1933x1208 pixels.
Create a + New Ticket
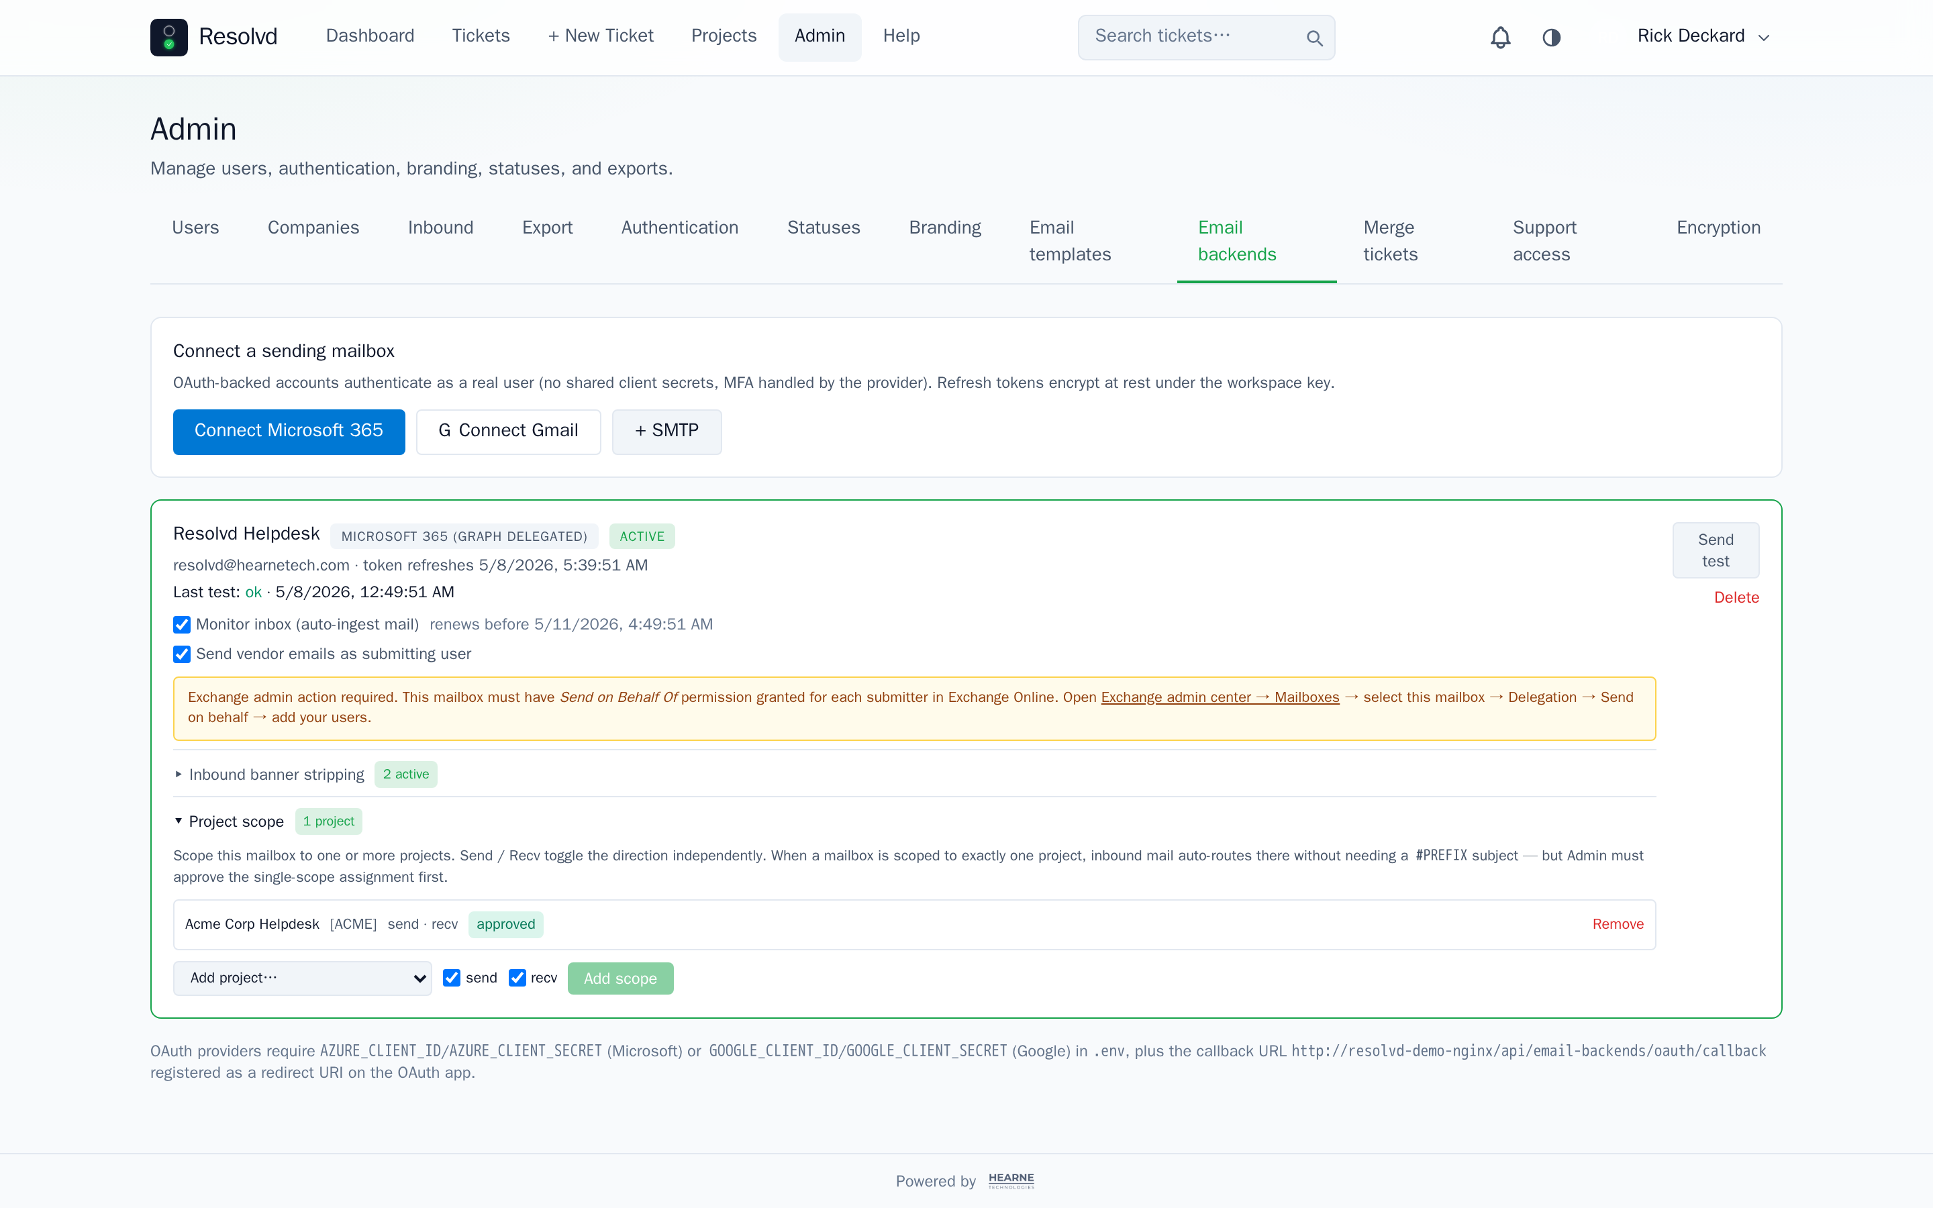(x=601, y=36)
